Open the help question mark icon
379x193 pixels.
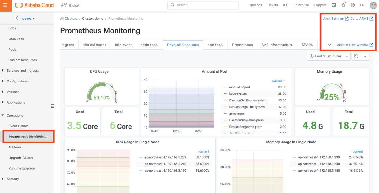pos(353,5)
